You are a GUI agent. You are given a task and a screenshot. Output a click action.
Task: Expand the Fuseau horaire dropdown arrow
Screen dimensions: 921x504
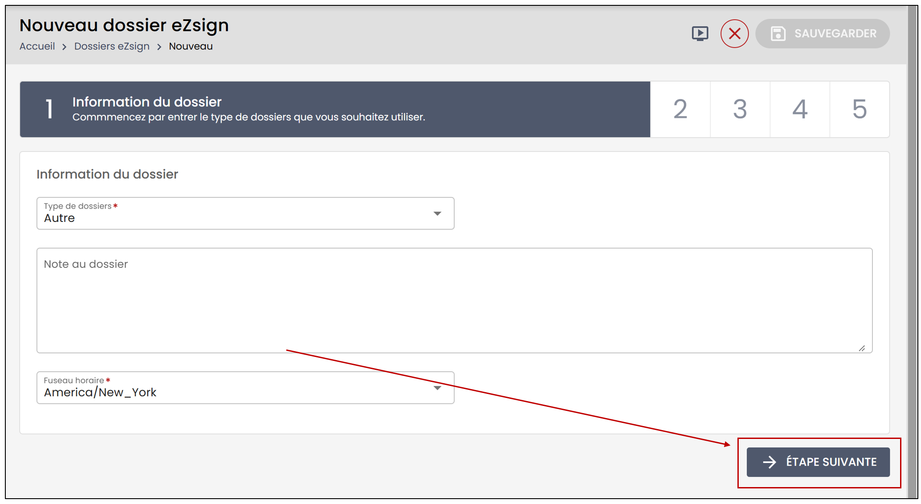click(x=437, y=388)
